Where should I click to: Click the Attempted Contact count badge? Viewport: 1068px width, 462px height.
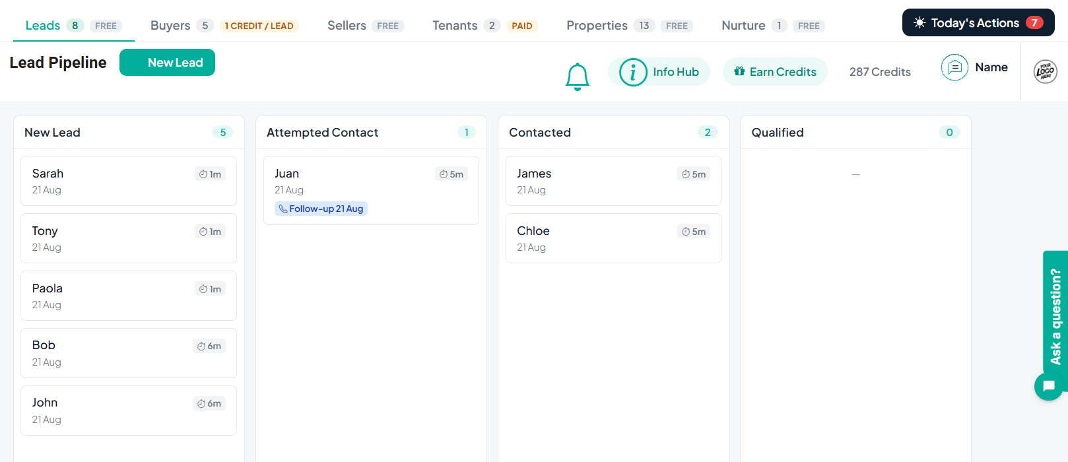tap(467, 133)
